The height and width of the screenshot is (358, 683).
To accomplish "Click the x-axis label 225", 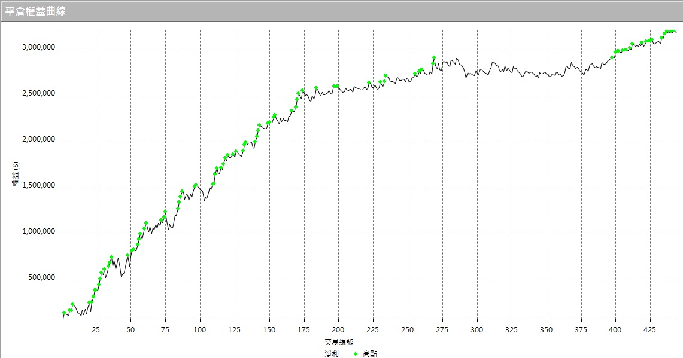I will 373,330.
